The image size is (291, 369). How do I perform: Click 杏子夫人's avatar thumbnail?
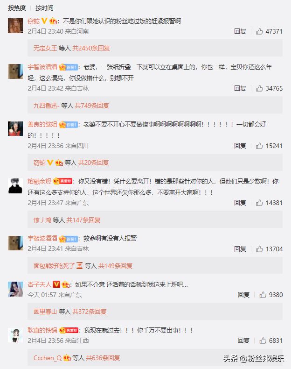click(x=15, y=289)
